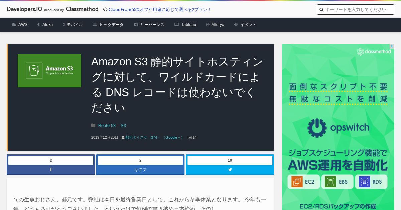Open the Route 53 category link
The width and height of the screenshot is (401, 210).
coord(107,126)
